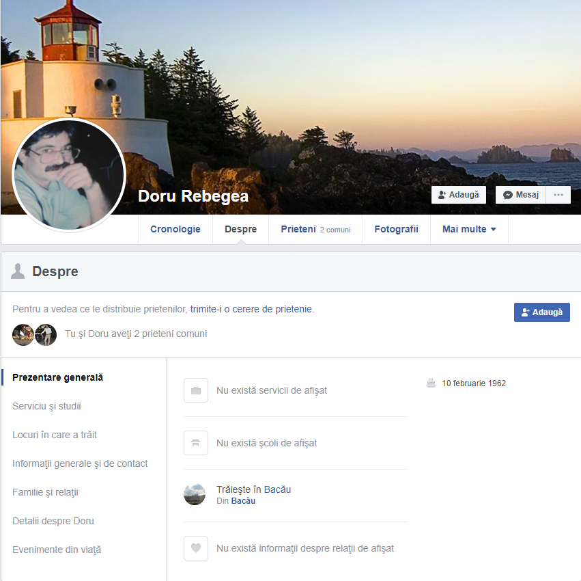Open the 'Trăiește în Bacău' city link
Screen dimensions: 581x581
[277, 489]
